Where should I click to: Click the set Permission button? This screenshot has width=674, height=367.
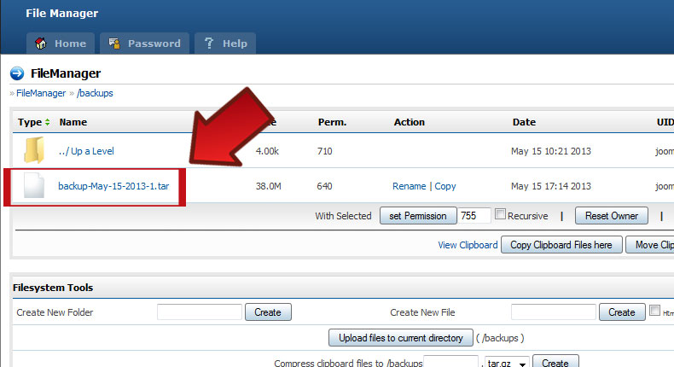click(x=417, y=216)
